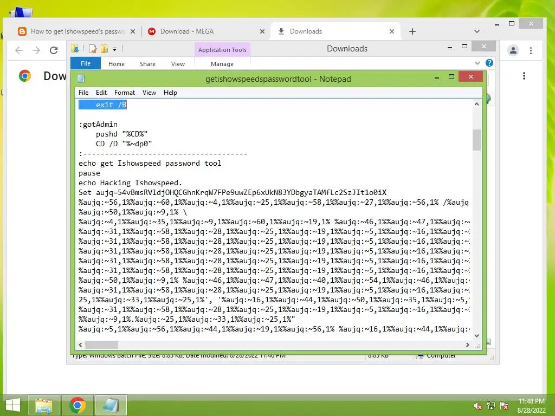
Task: Expand the Explorer ribbon chevron
Action: (x=477, y=63)
